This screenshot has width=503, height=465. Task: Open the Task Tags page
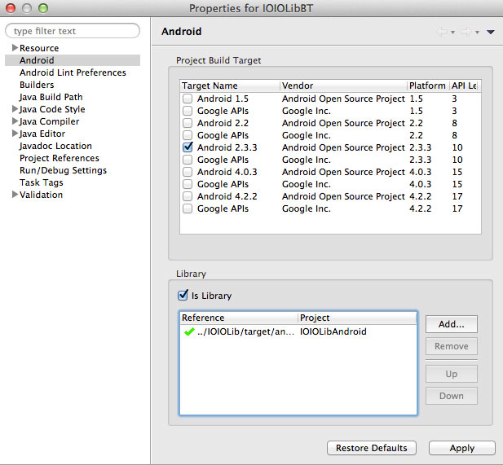[x=42, y=182]
